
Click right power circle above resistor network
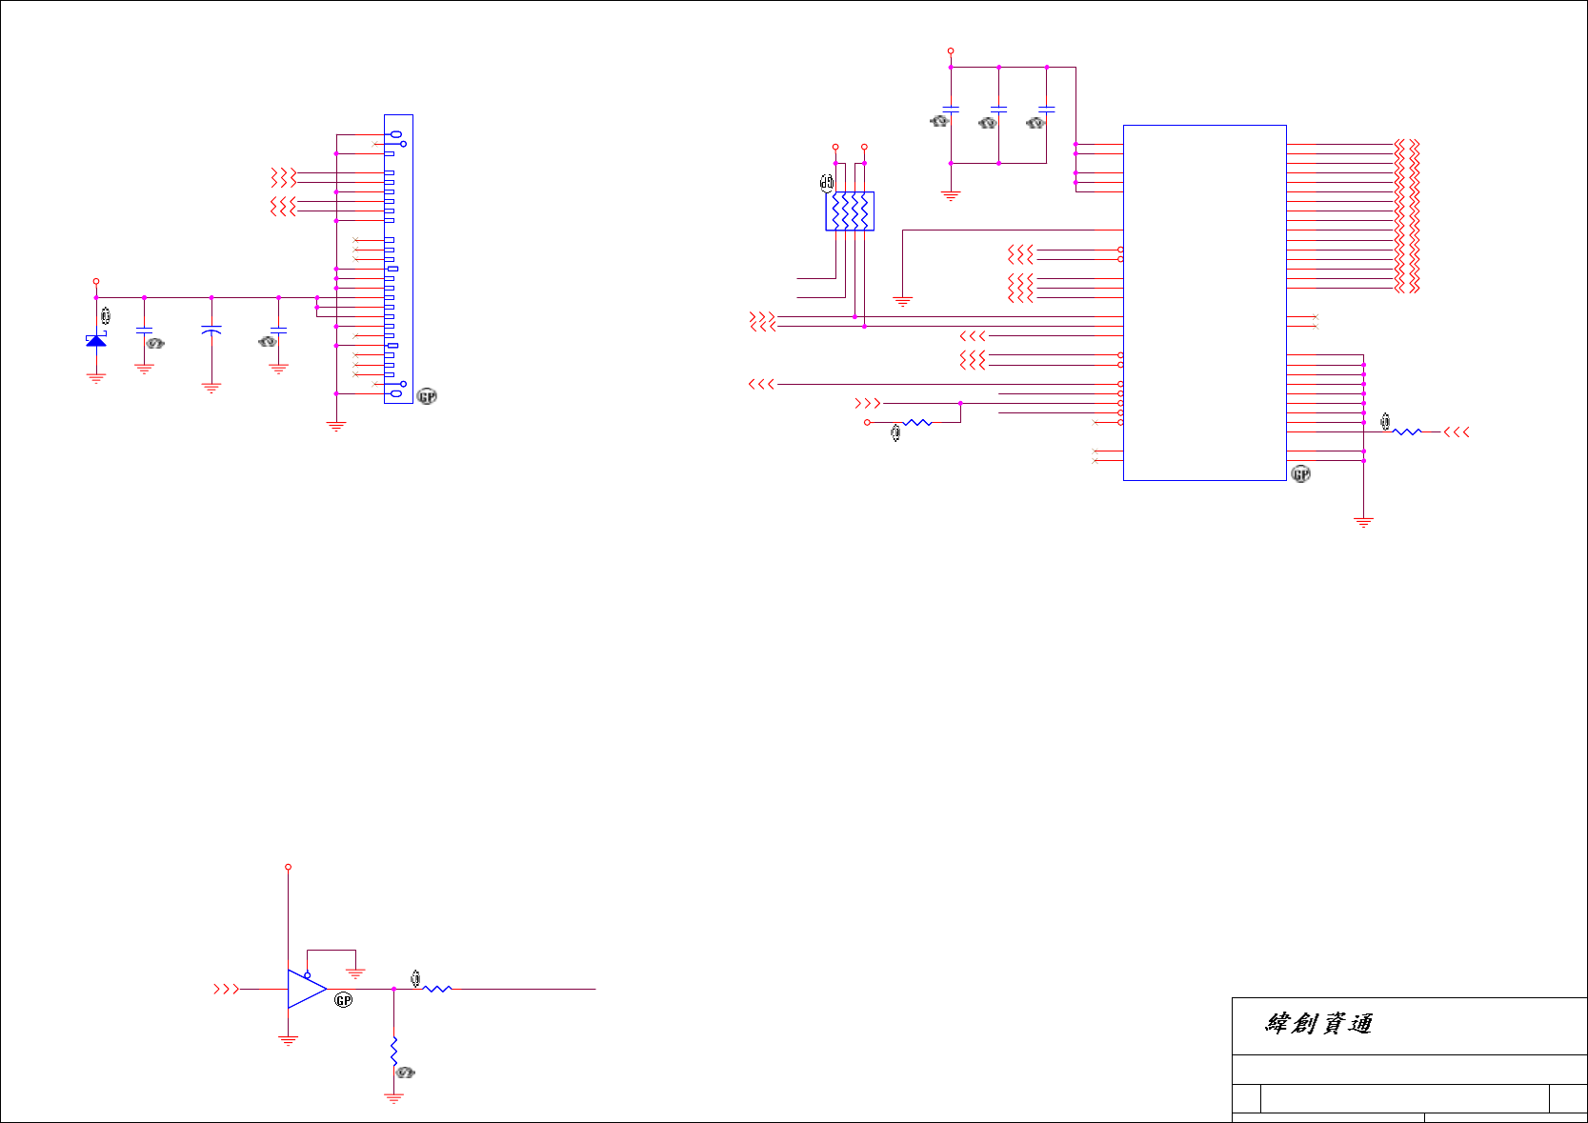point(864,148)
